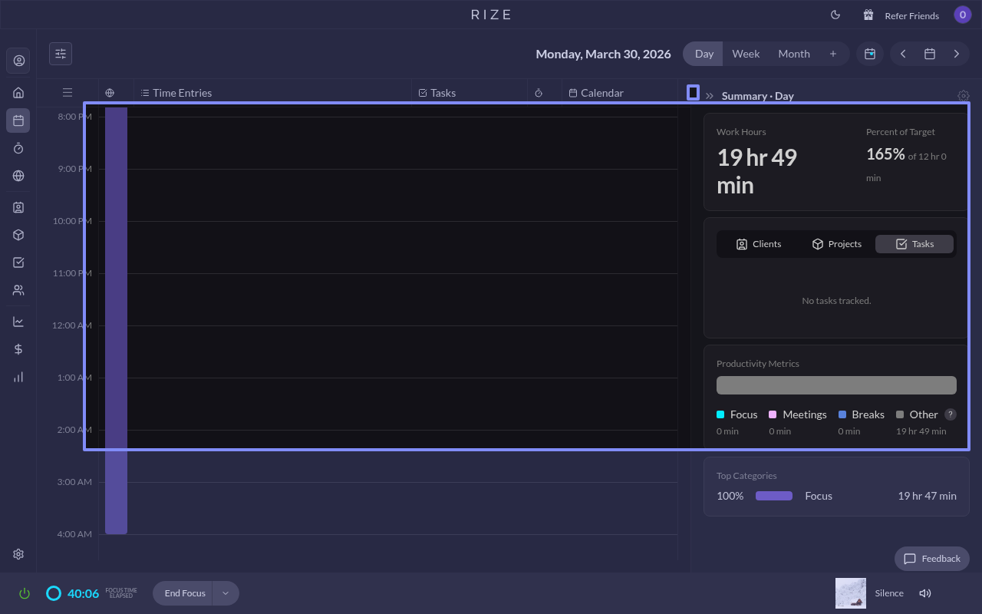The width and height of the screenshot is (982, 614).
Task: Click the filter sliders icon
Action: pos(61,54)
